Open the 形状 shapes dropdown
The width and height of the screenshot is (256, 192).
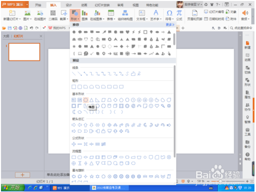point(75,15)
